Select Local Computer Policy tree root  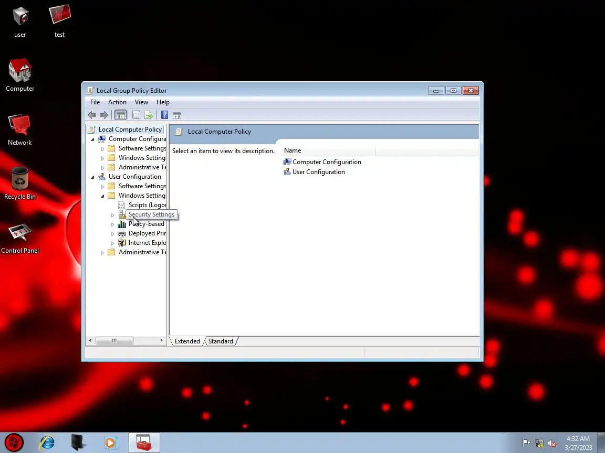pyautogui.click(x=130, y=130)
